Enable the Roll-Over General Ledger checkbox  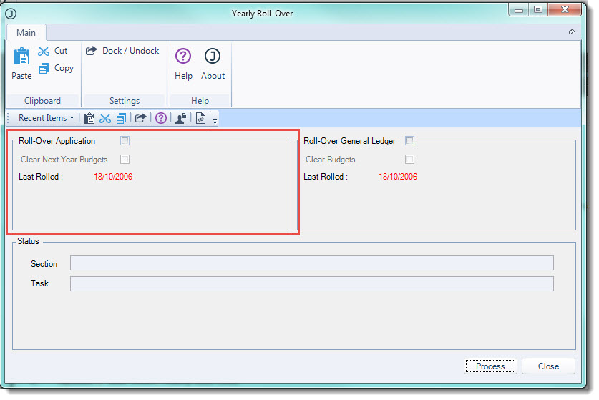[409, 140]
